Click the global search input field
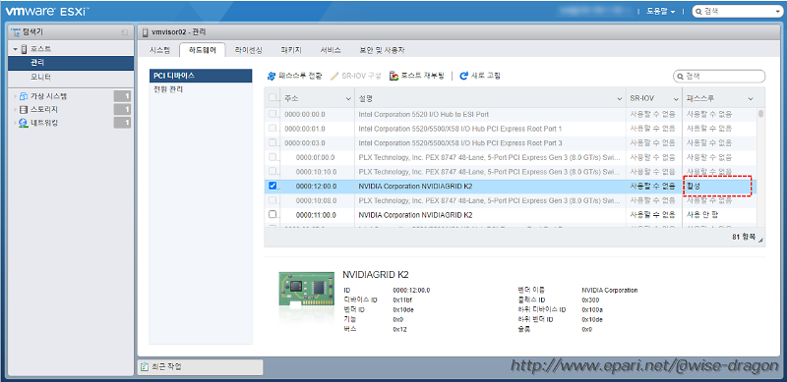 [x=737, y=11]
